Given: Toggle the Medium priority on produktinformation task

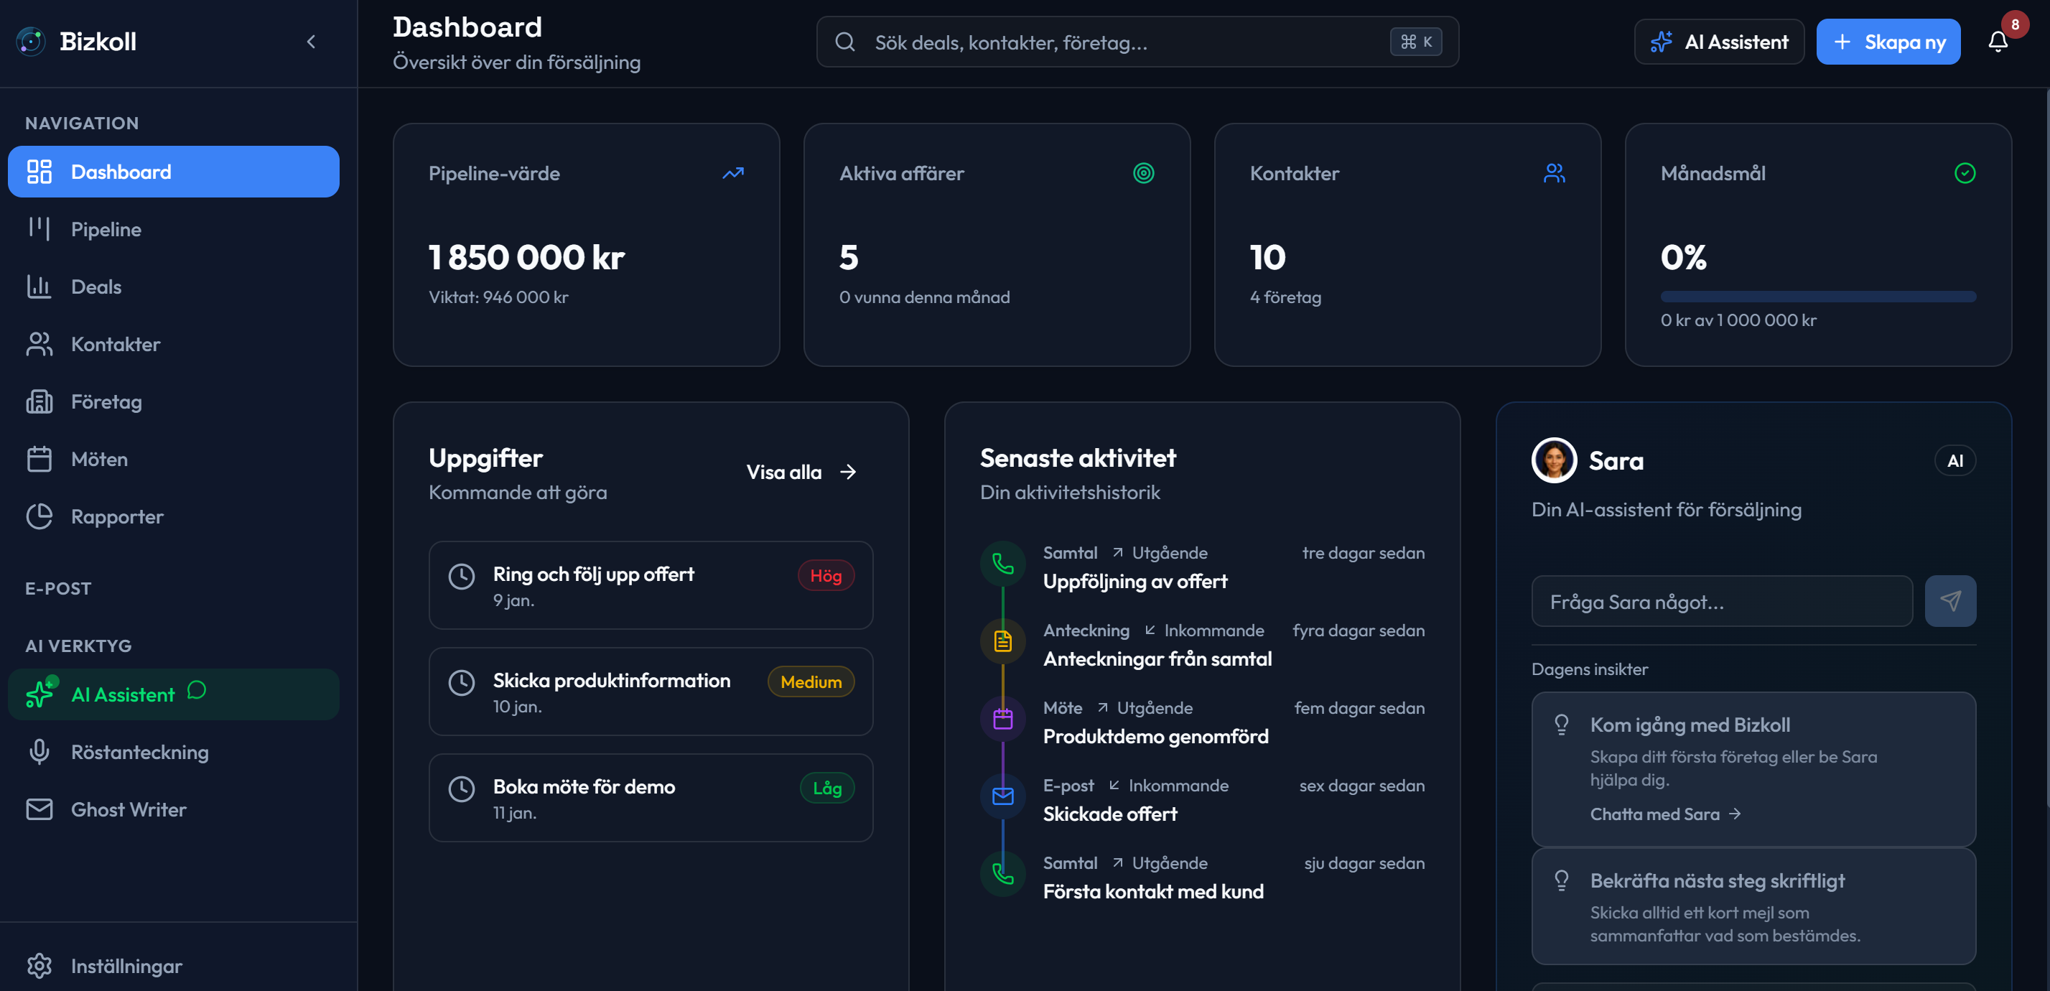Looking at the screenshot, I should point(810,681).
